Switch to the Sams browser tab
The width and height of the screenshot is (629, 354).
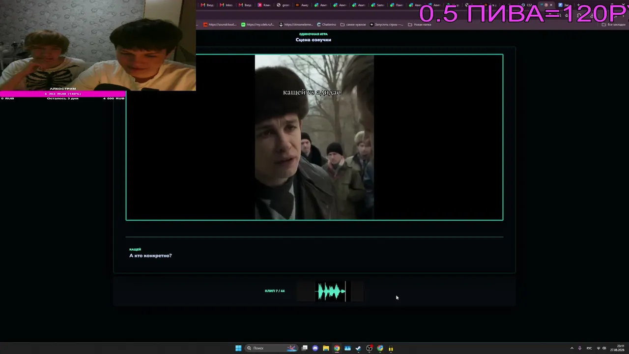pyautogui.click(x=377, y=5)
